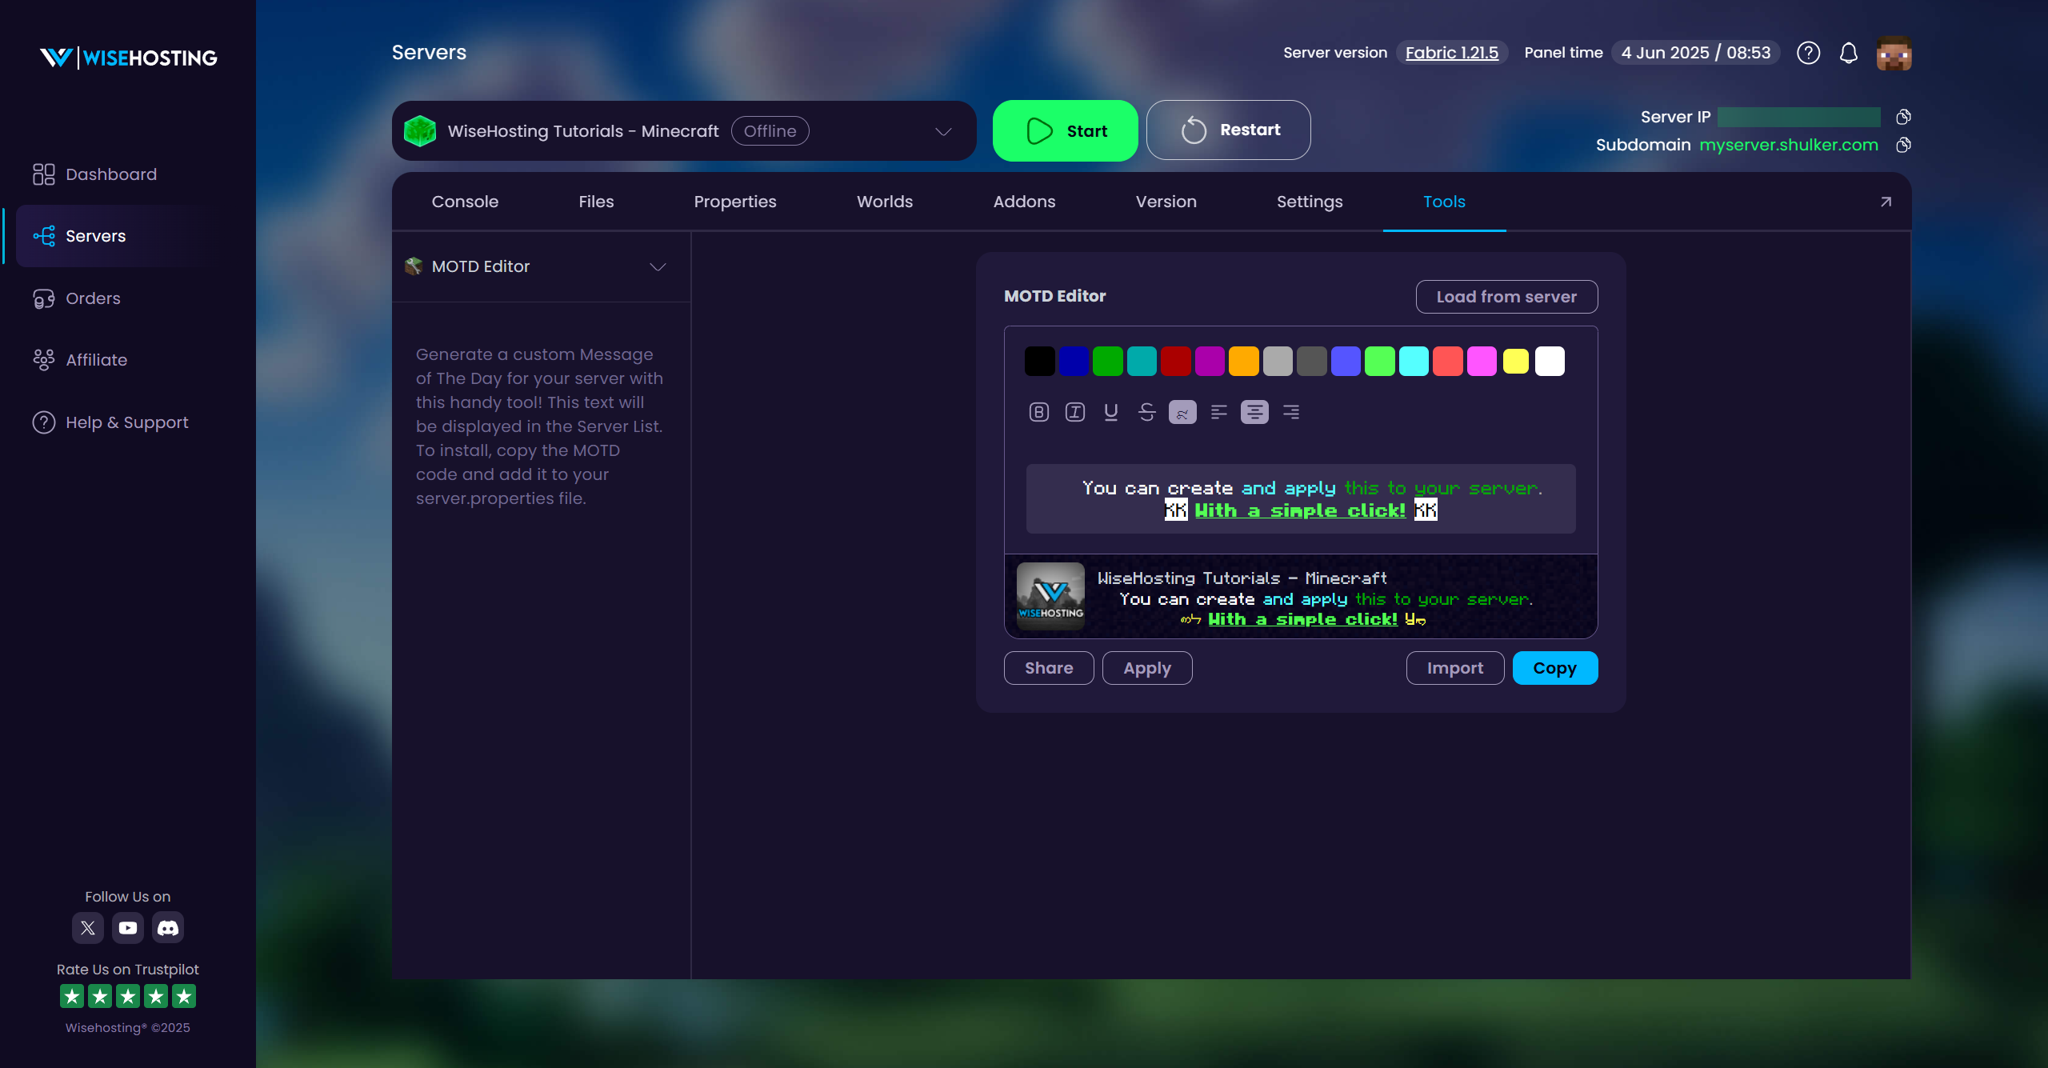Pick the white color swatch
This screenshot has height=1068, width=2048.
[1550, 361]
